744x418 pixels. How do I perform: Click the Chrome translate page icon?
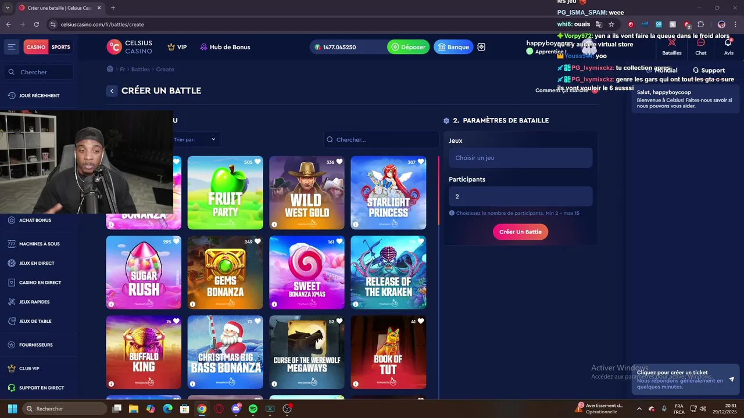599,24
